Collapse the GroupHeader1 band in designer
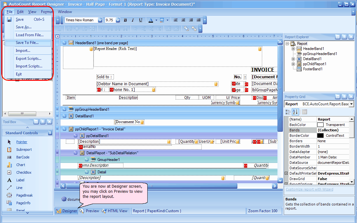Viewport: 357px width, 223px height. click(x=87, y=160)
